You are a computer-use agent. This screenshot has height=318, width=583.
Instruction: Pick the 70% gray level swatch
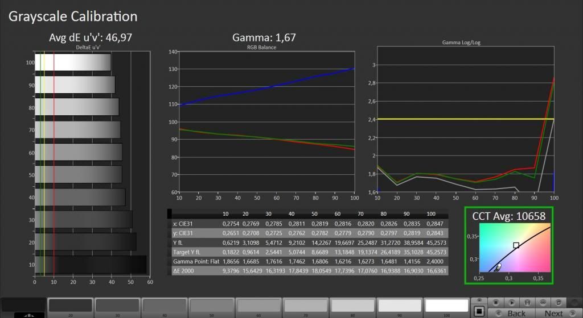(305, 307)
